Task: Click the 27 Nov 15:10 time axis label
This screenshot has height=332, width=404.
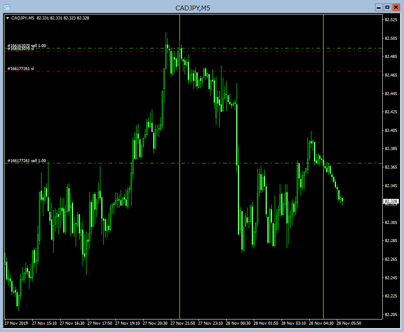Action: tap(44, 323)
